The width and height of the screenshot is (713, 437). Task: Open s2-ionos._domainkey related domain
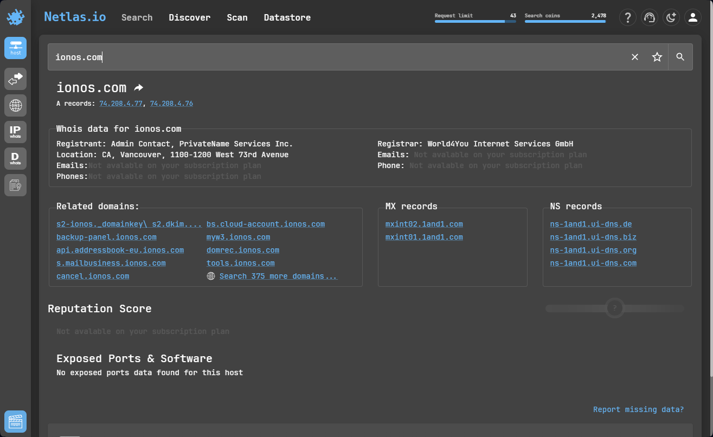click(129, 224)
